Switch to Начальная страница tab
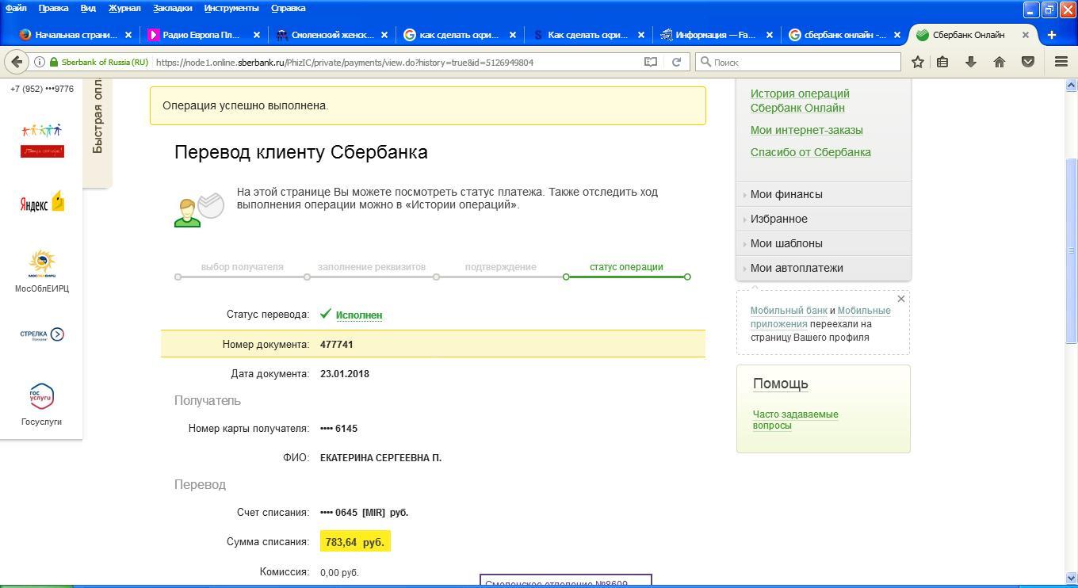The image size is (1078, 588). coord(75,35)
